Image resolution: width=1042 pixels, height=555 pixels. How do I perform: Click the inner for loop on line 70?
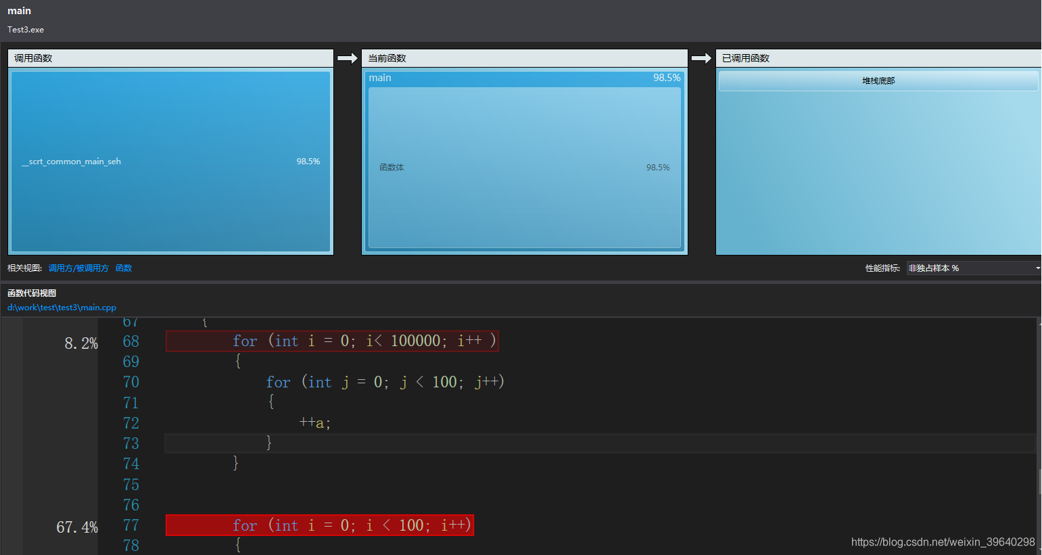pos(385,383)
